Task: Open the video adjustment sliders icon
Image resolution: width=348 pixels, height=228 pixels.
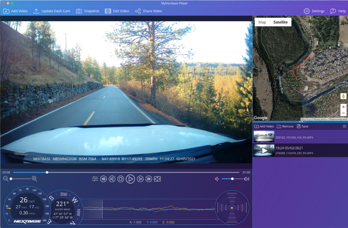Action: pyautogui.click(x=95, y=179)
